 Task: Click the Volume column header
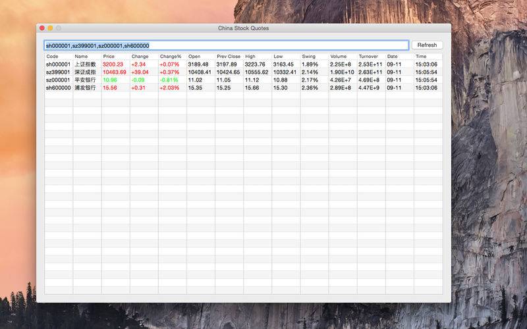click(x=343, y=57)
